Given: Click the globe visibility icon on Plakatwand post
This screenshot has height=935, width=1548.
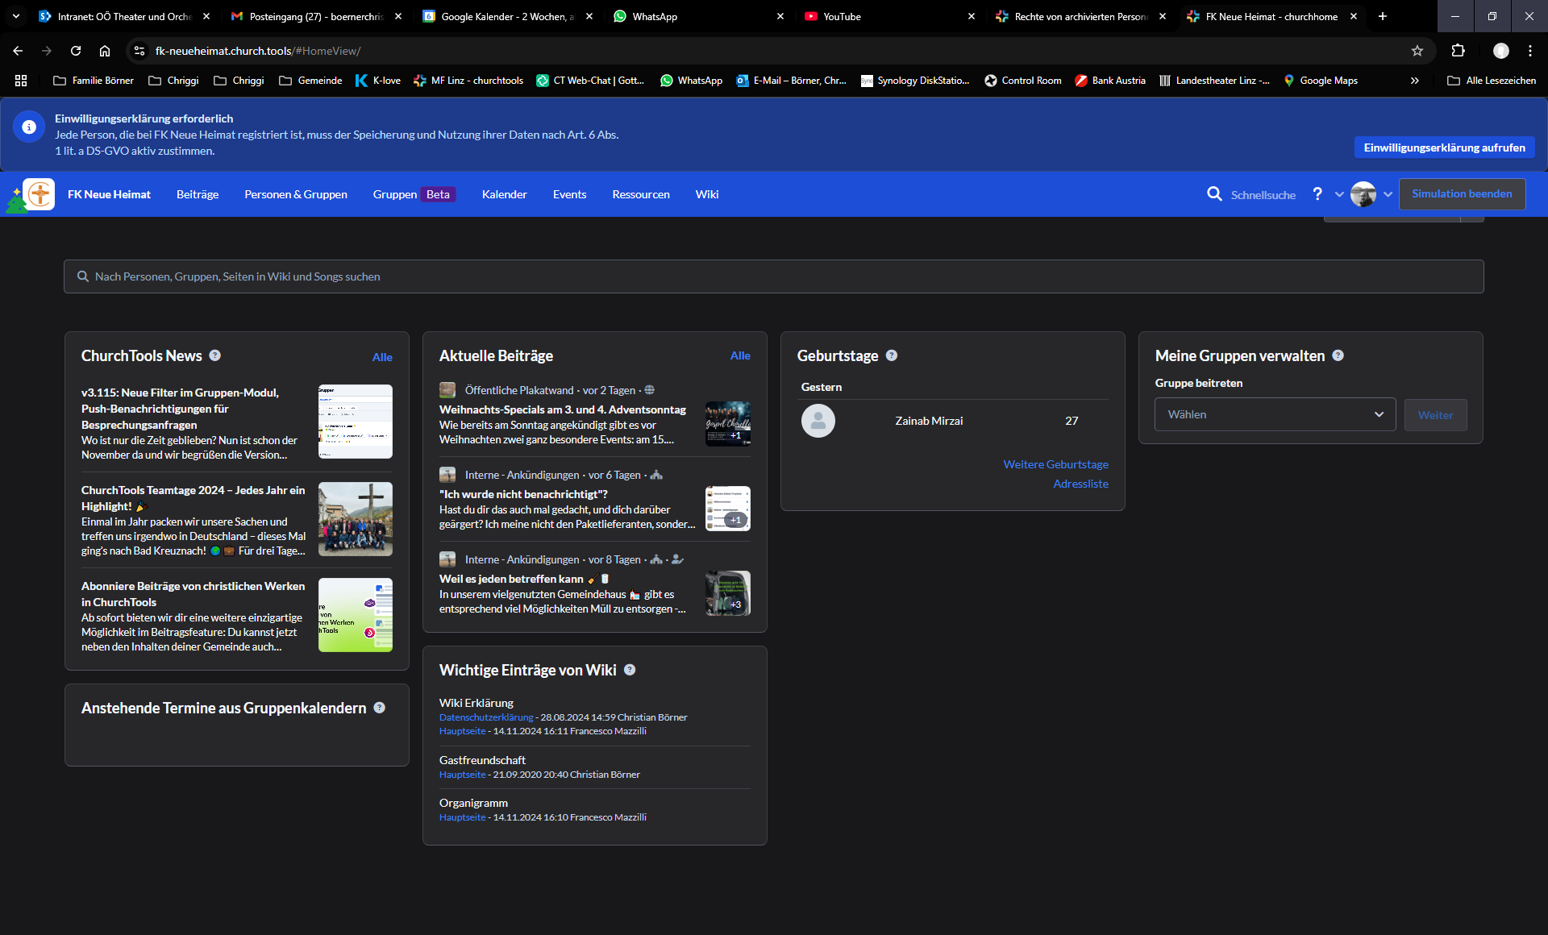Looking at the screenshot, I should click(x=649, y=390).
